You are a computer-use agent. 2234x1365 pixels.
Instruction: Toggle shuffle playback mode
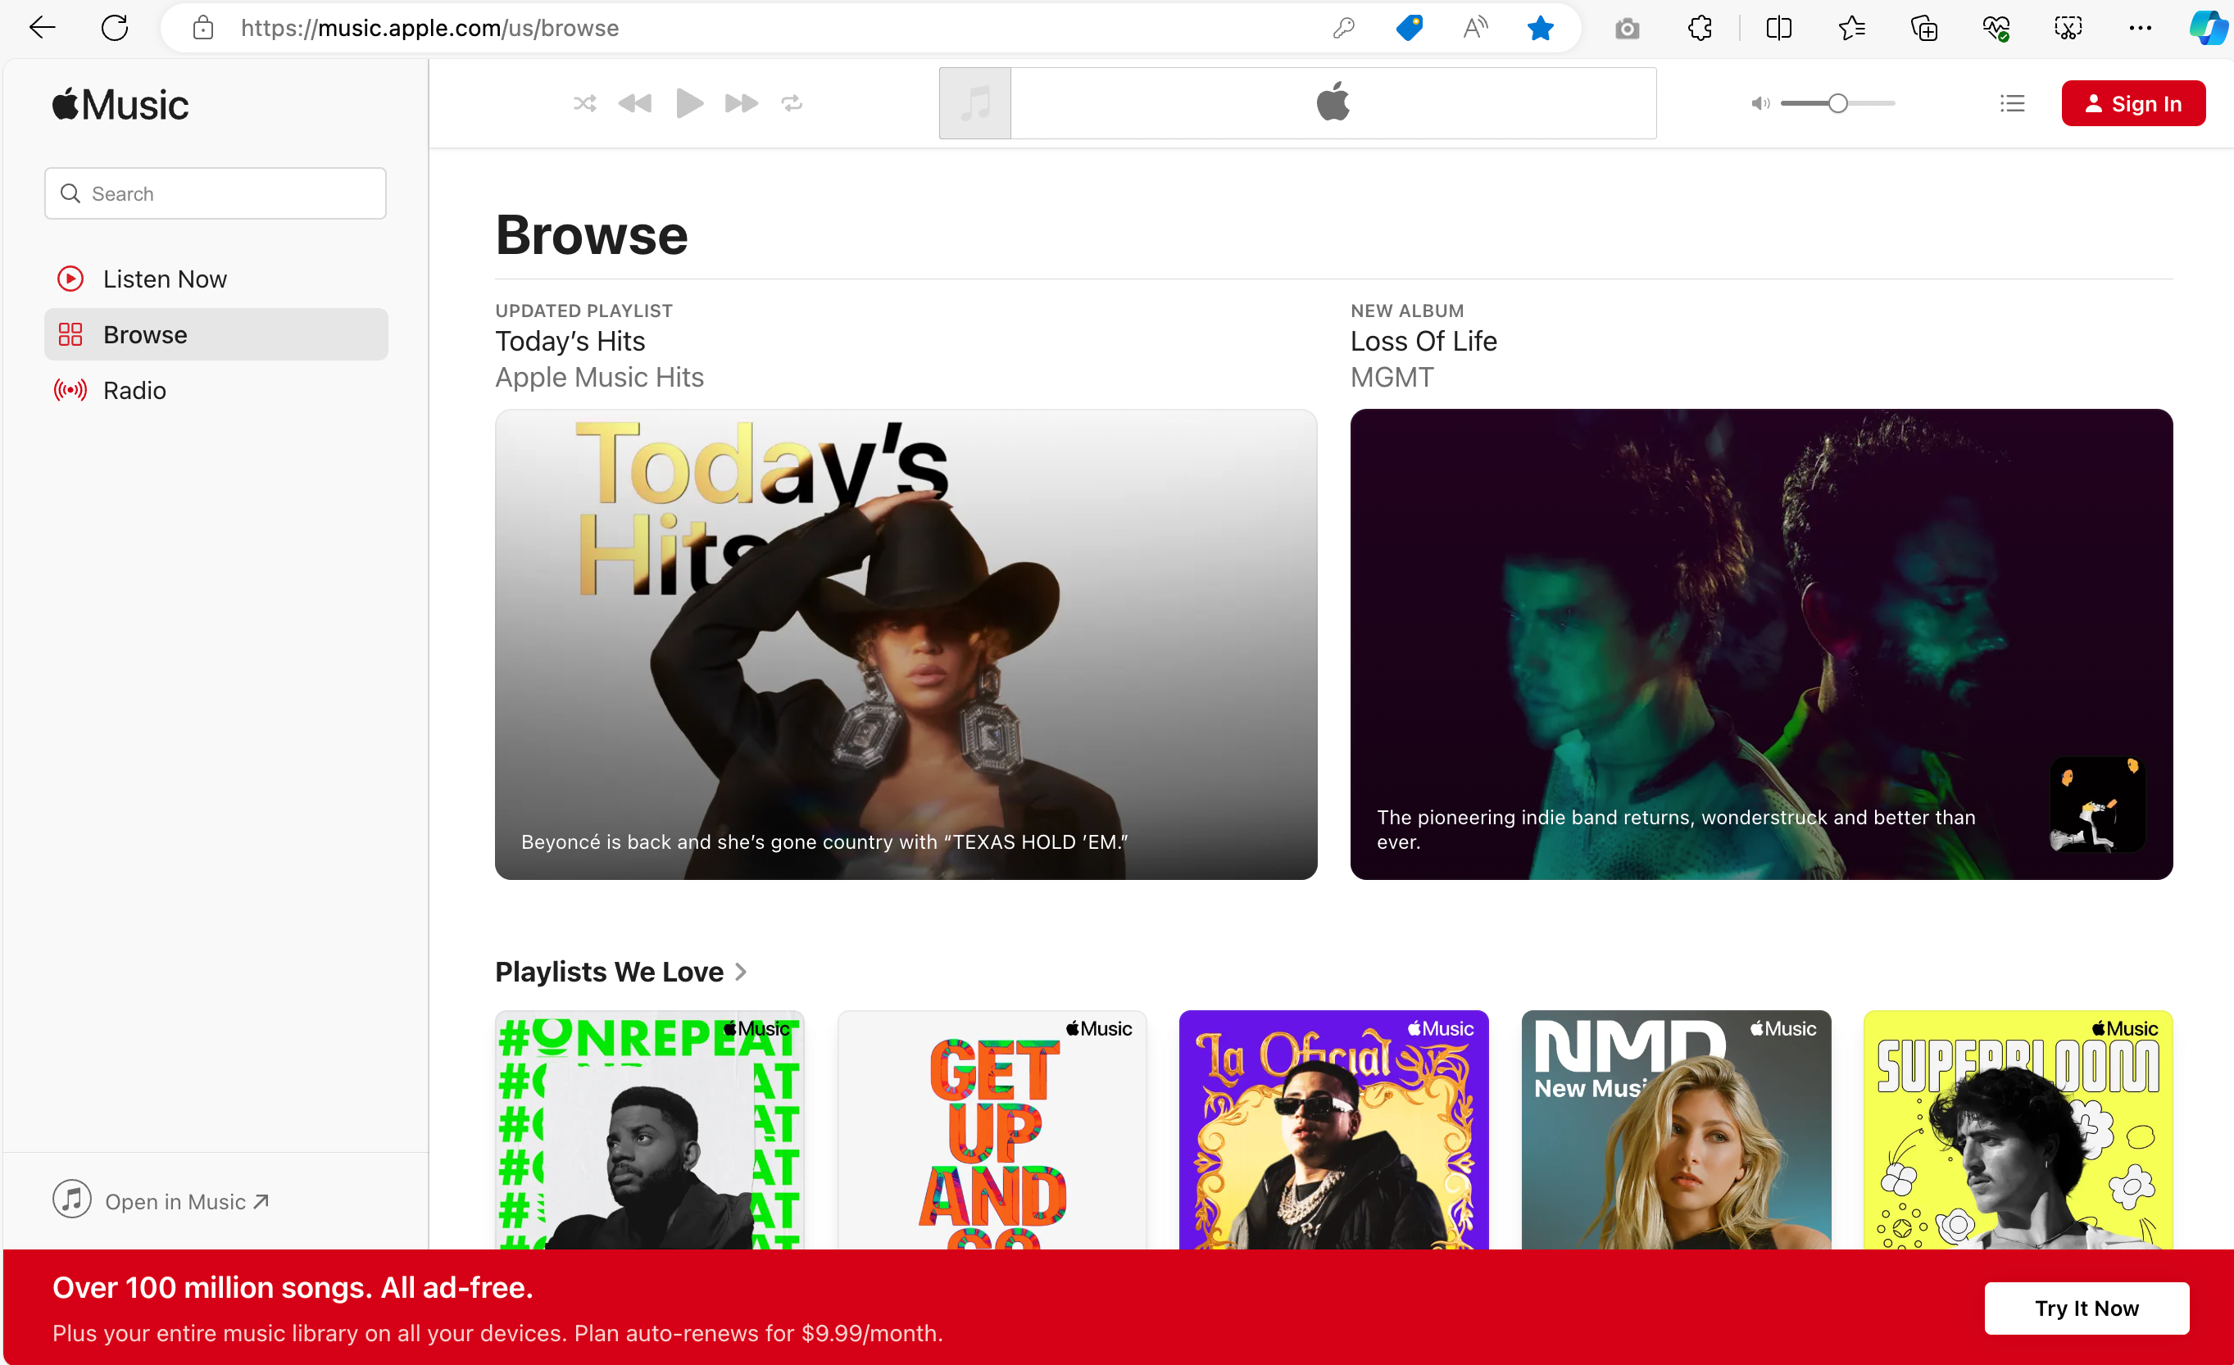click(585, 103)
